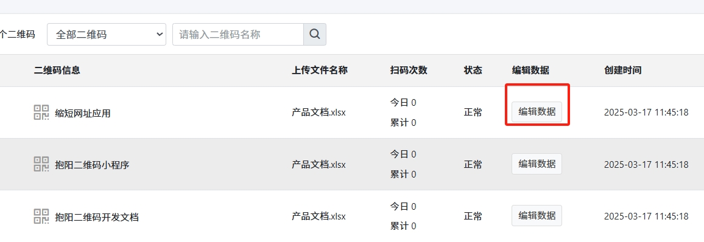Click QR code icon beside 抱阳二维码小程序

click(x=41, y=164)
